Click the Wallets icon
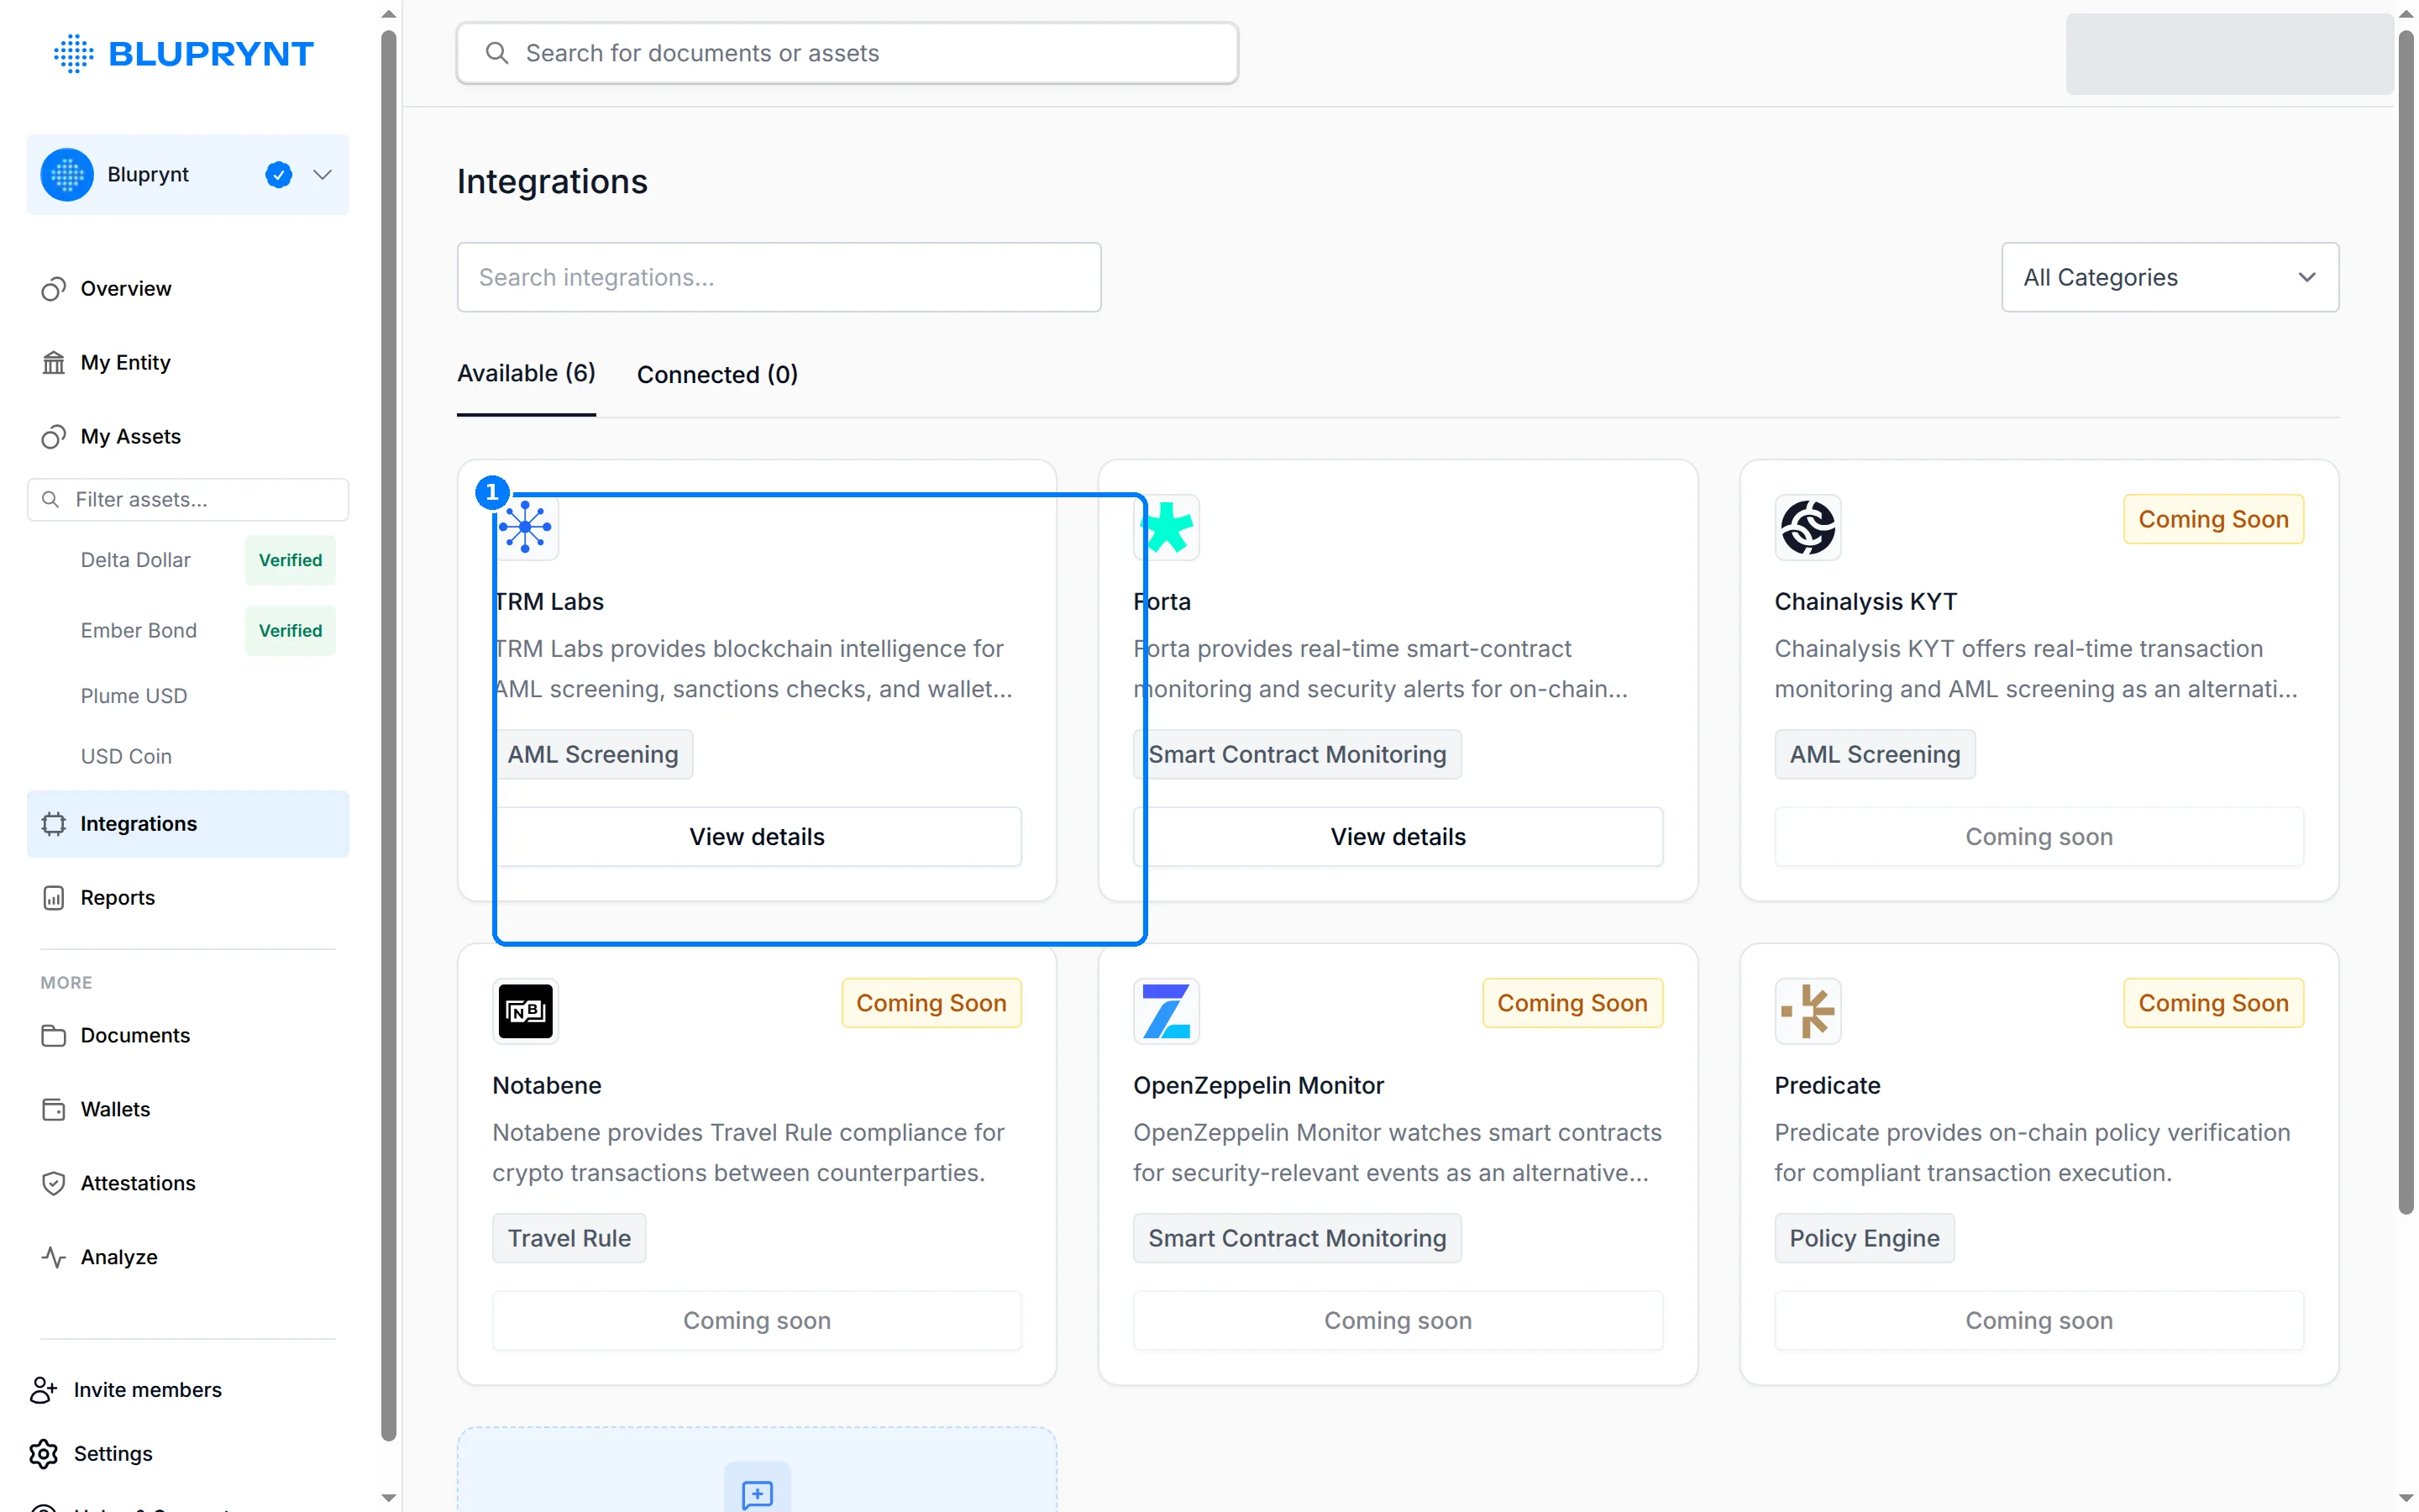 pos(54,1109)
